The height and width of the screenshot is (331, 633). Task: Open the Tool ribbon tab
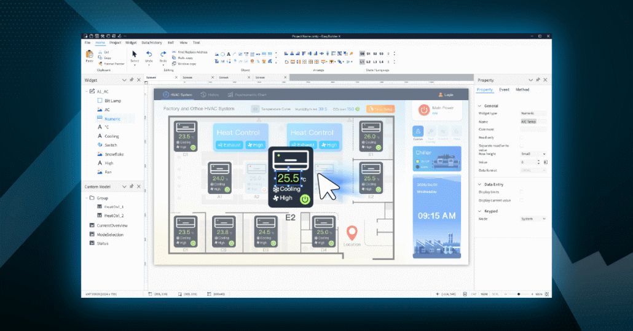coord(196,42)
